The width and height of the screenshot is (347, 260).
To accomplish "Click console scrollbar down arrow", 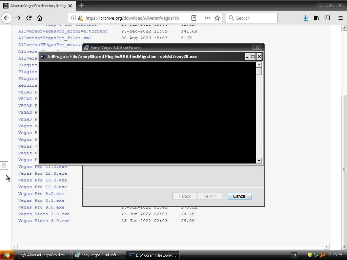I will pyautogui.click(x=259, y=161).
